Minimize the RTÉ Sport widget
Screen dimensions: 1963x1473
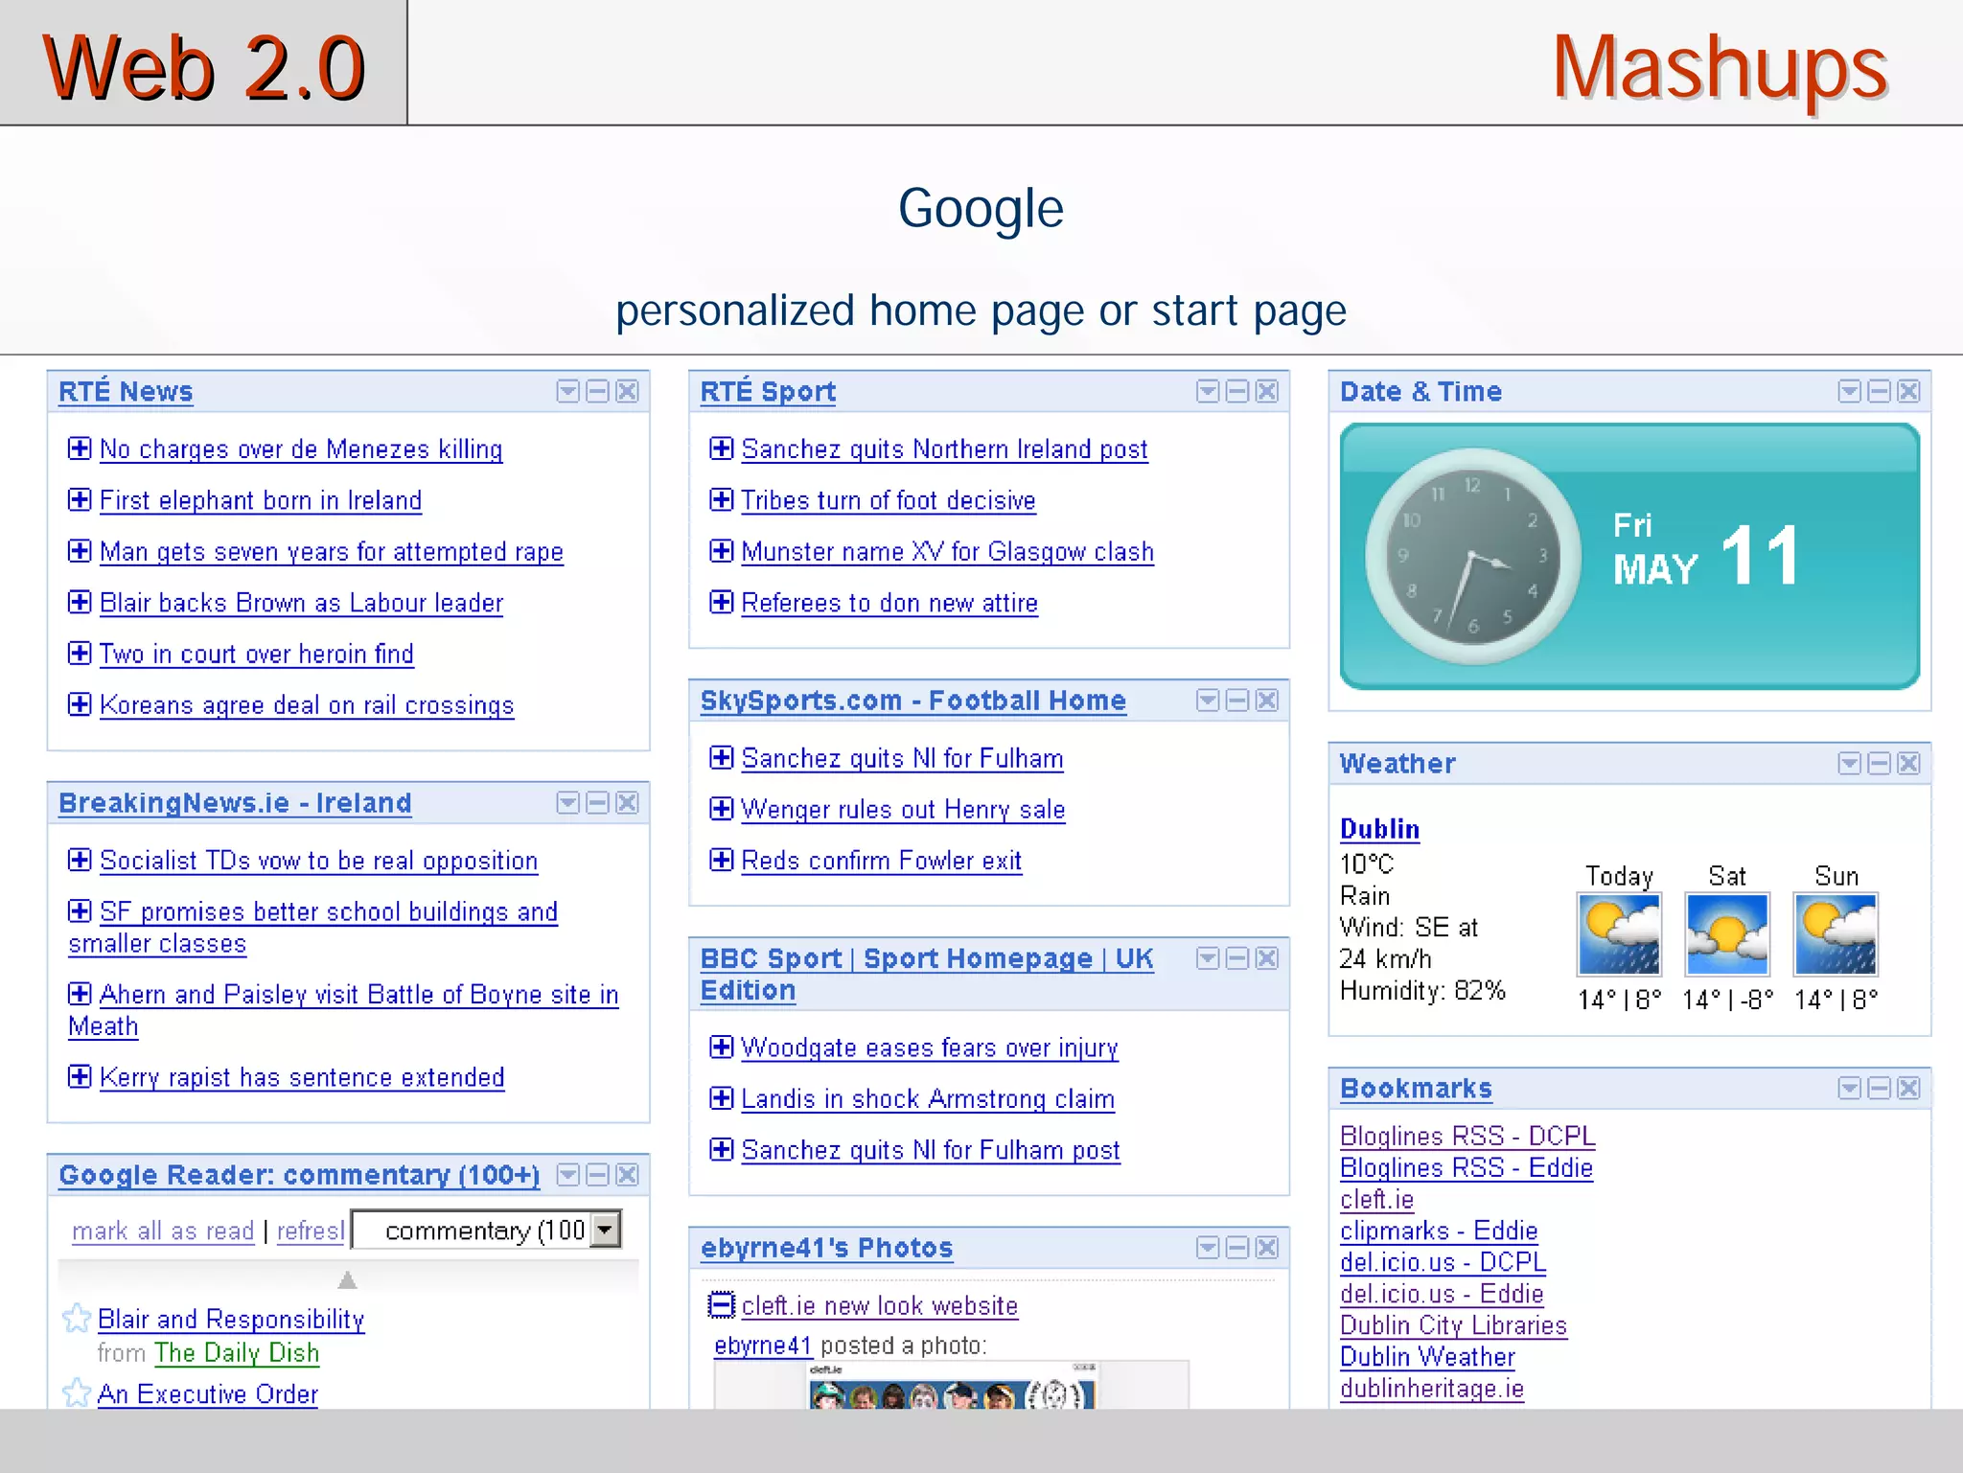(x=1237, y=391)
